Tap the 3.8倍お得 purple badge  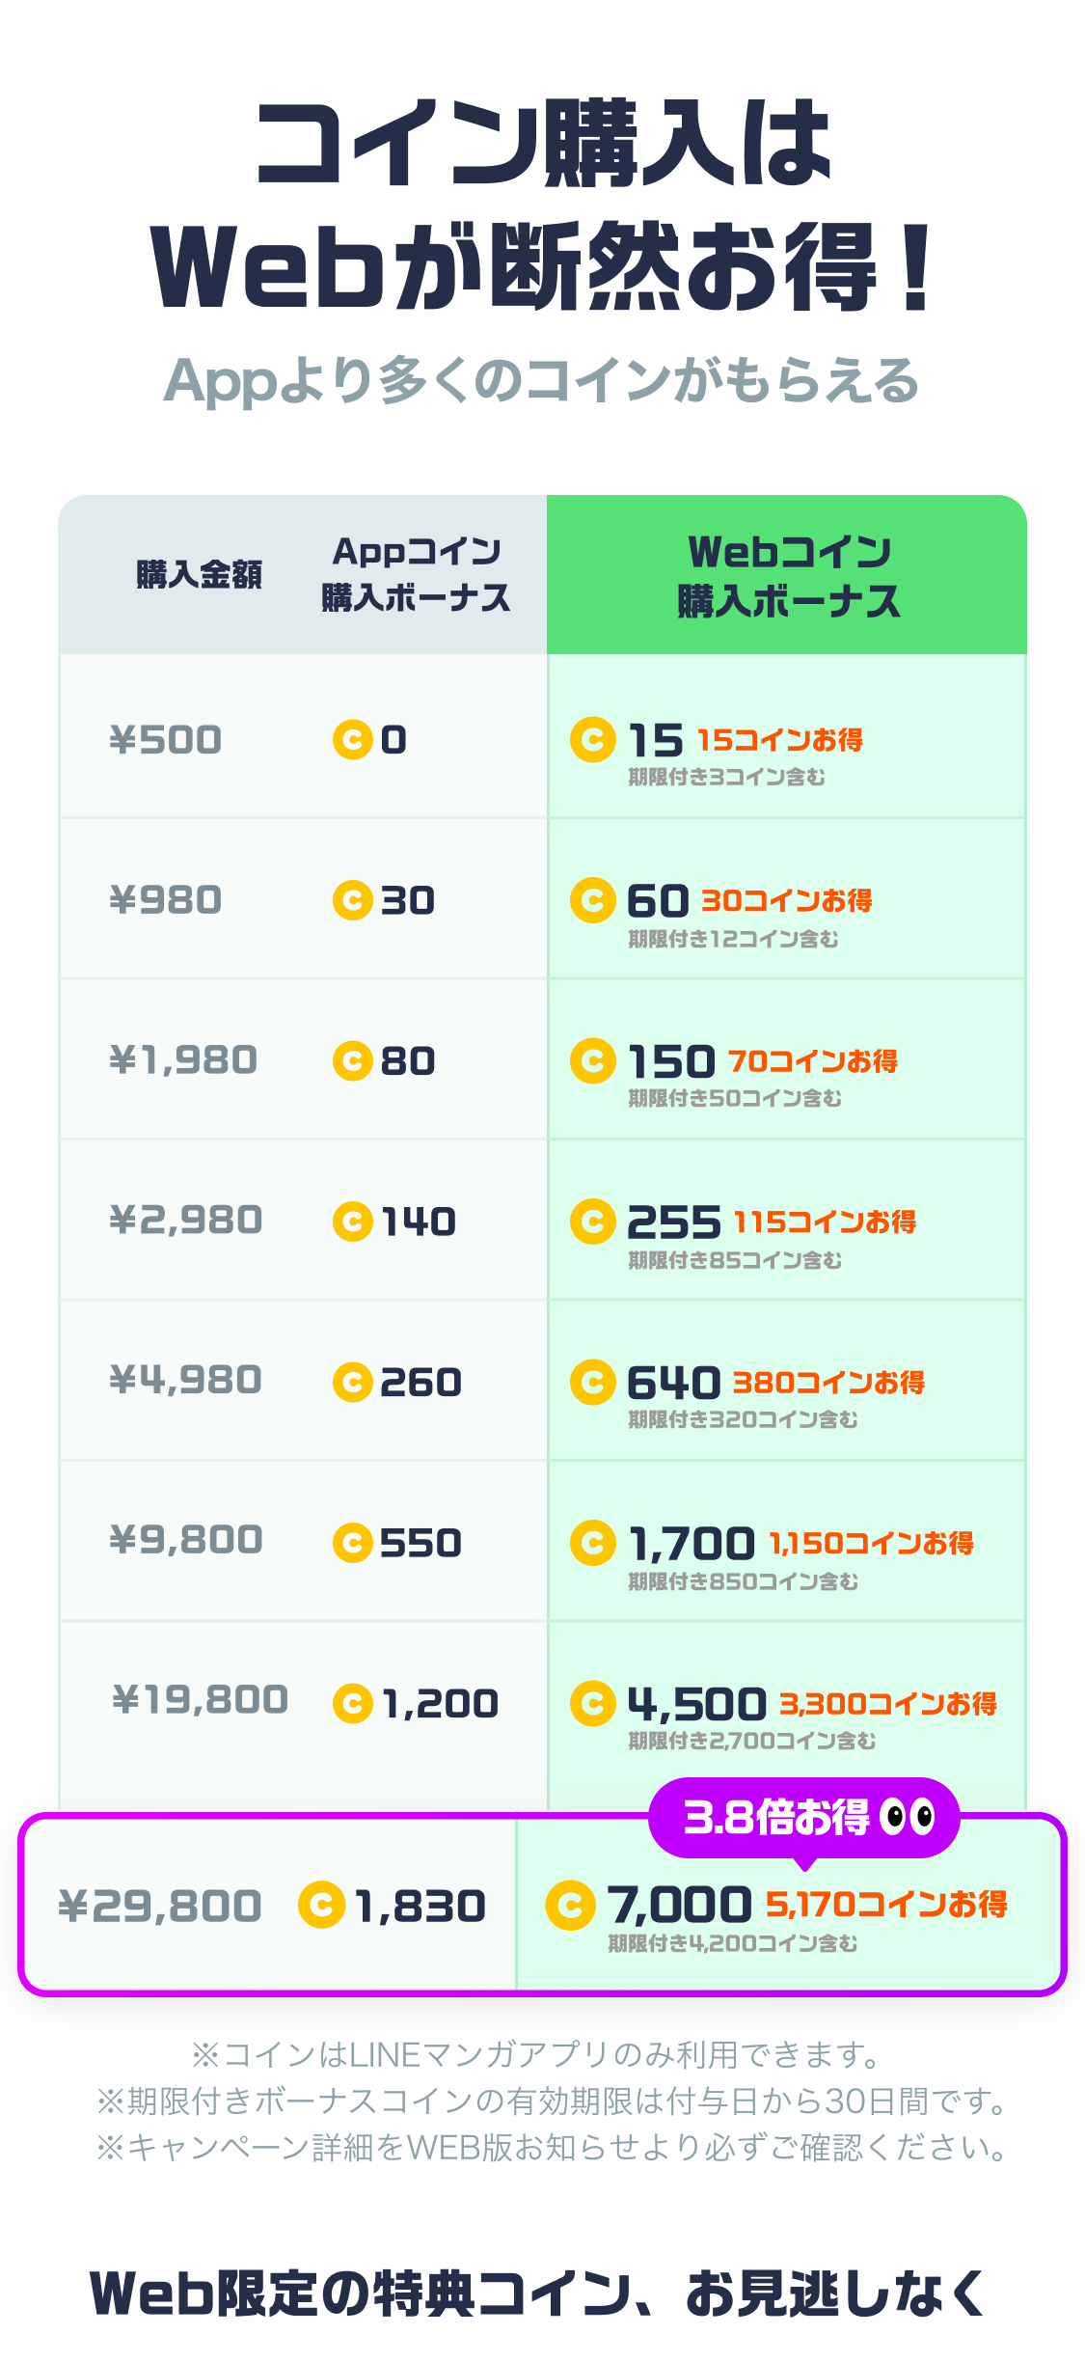point(776,1818)
